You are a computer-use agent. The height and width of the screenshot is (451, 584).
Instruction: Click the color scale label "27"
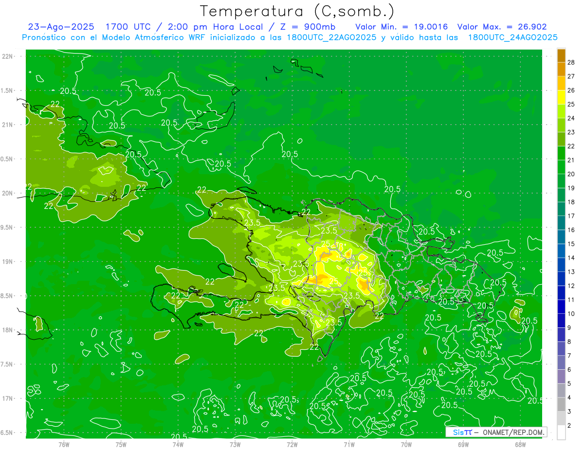(x=571, y=76)
